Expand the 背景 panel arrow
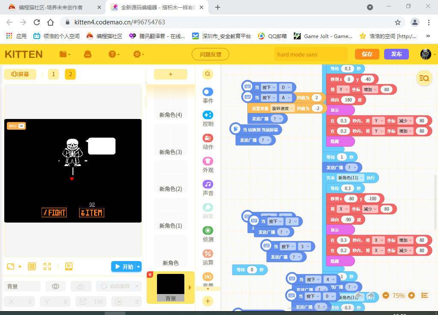This screenshot has height=315, width=438. [189, 287]
